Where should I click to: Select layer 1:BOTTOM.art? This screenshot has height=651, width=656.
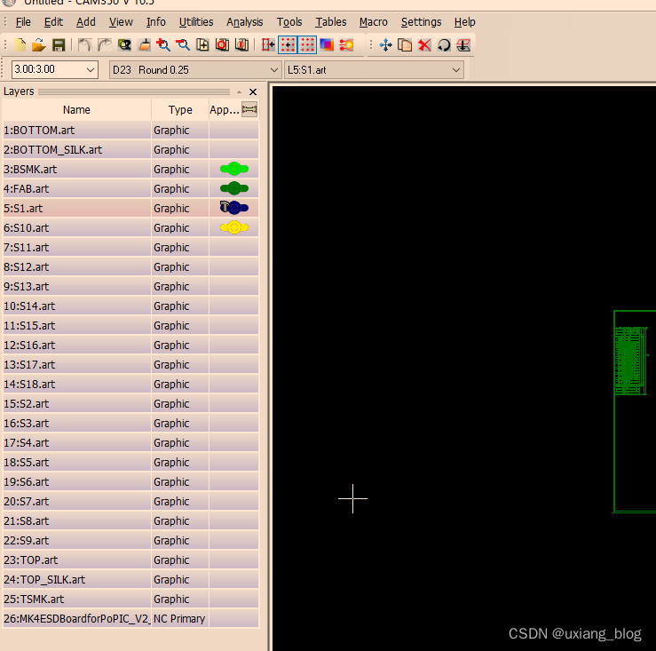pyautogui.click(x=76, y=131)
